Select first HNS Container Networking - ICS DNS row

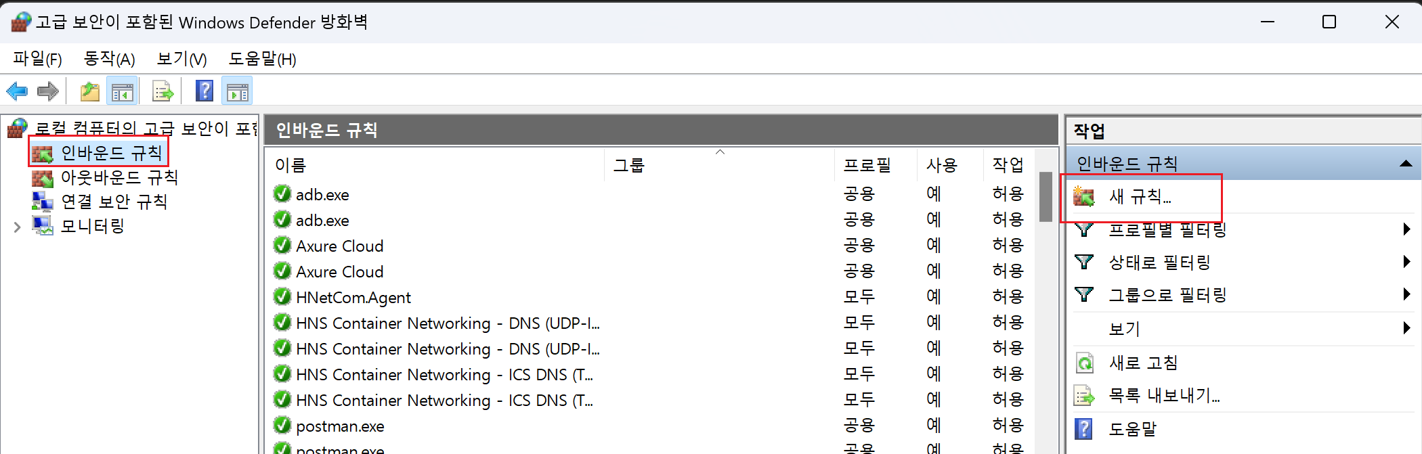coord(651,373)
